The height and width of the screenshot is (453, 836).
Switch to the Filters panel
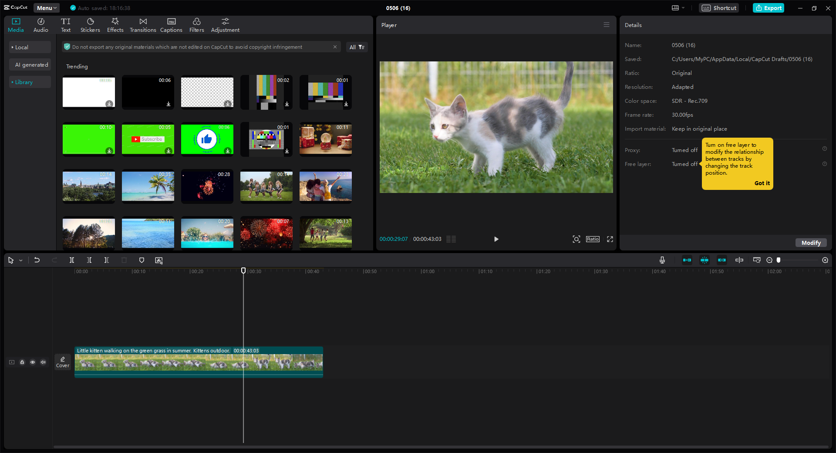[196, 24]
